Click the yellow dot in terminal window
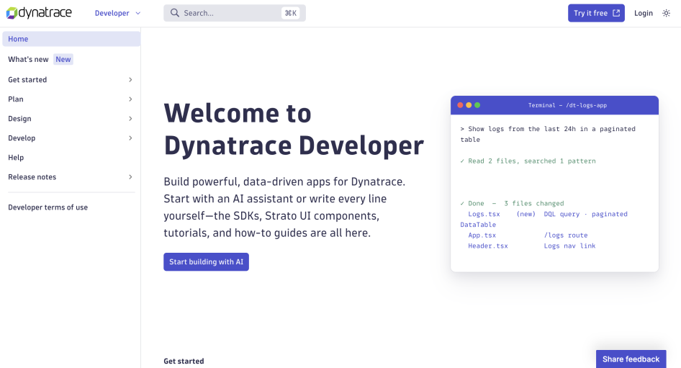The width and height of the screenshot is (681, 368). click(469, 105)
